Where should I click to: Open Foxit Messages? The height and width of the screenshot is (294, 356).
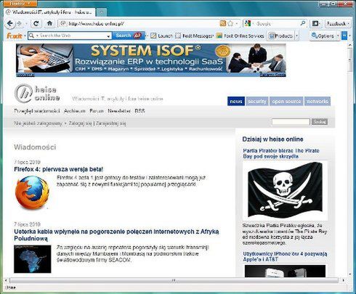pos(194,36)
